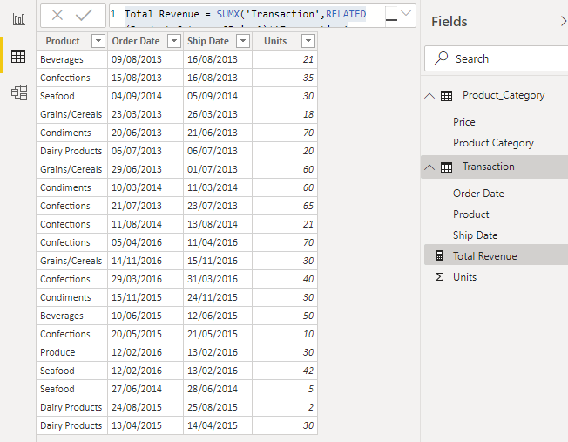Click into the Fields search box
Image resolution: width=568 pixels, height=442 pixels.
point(497,58)
